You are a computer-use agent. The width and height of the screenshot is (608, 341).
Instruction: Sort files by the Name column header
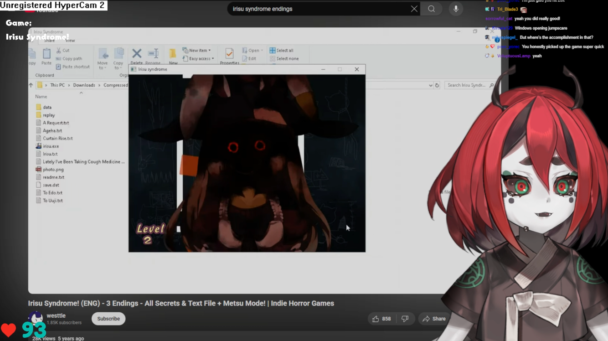(41, 97)
